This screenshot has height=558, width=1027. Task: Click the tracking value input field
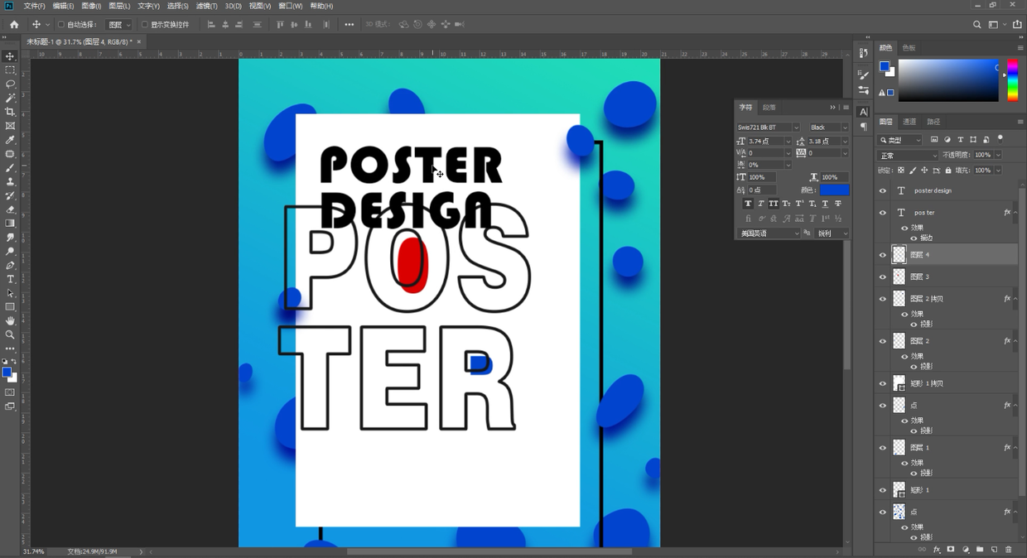[823, 153]
